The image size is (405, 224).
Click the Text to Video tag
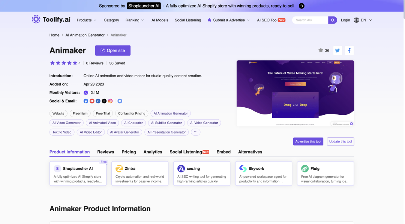coord(62,132)
